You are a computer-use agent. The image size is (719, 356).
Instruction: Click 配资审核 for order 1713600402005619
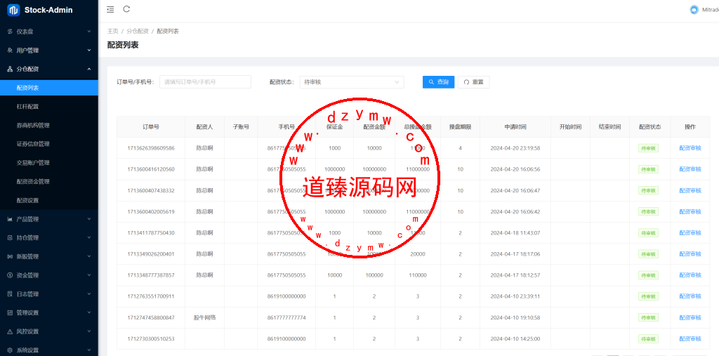[x=690, y=211]
